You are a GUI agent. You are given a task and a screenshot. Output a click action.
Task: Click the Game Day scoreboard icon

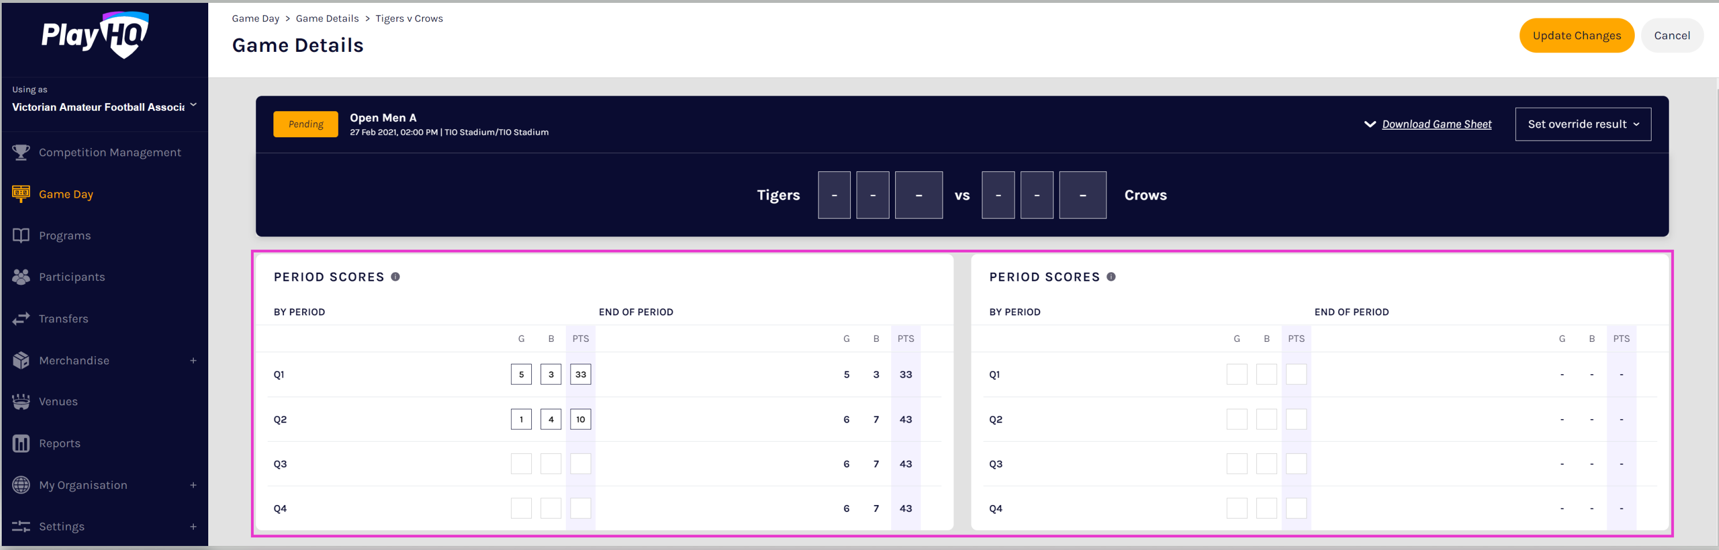[x=21, y=194]
